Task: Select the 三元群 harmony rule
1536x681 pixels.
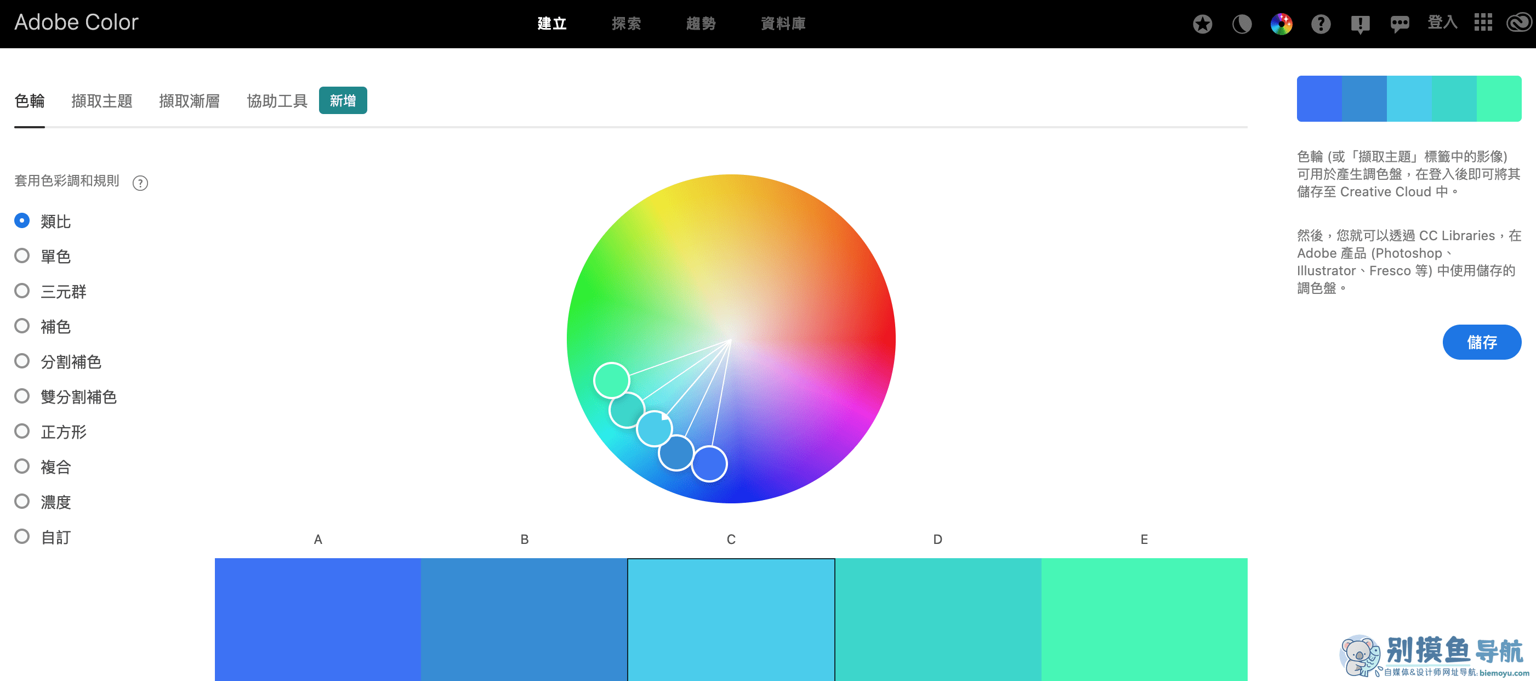Action: pyautogui.click(x=22, y=291)
